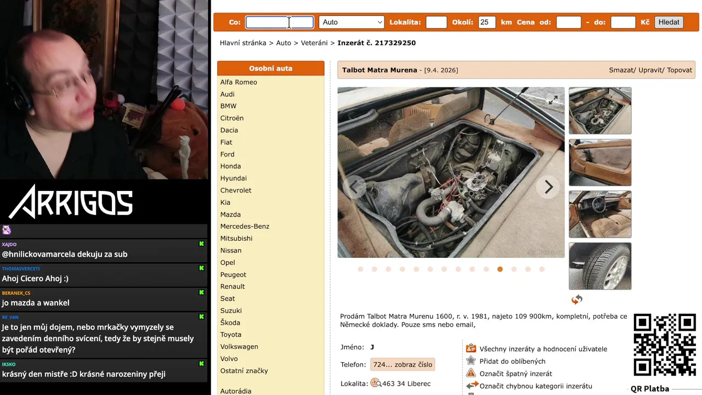702x395 pixels.
Task: Click the Cena od price field
Action: coord(568,22)
